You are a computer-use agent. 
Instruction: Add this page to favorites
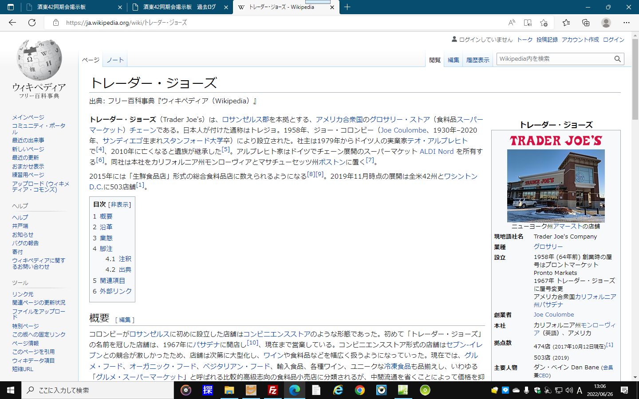(544, 23)
